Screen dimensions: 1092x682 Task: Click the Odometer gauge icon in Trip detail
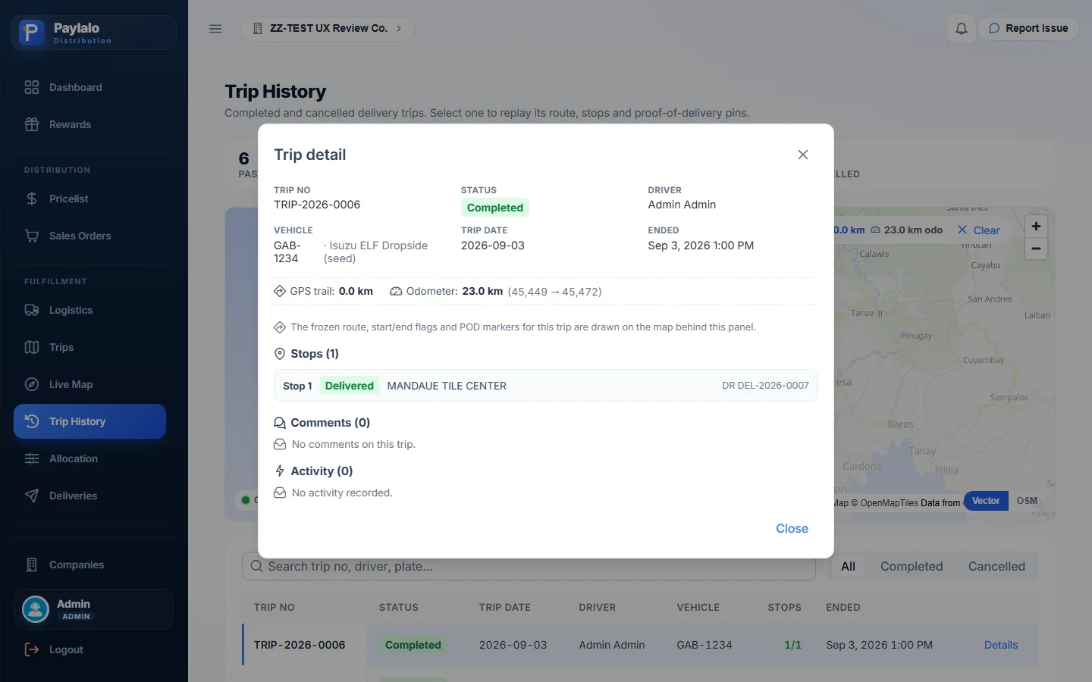[396, 291]
